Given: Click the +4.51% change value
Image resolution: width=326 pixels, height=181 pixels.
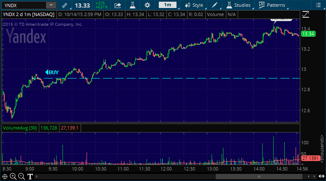Looking at the screenshot, I should tap(101, 7).
